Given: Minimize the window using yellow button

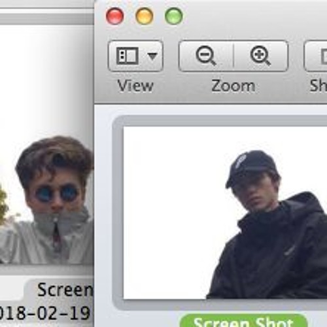Looking at the screenshot, I should coord(145,16).
